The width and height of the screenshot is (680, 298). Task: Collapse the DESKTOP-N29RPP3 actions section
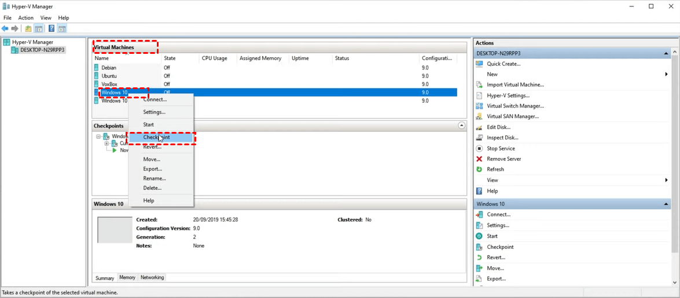666,53
